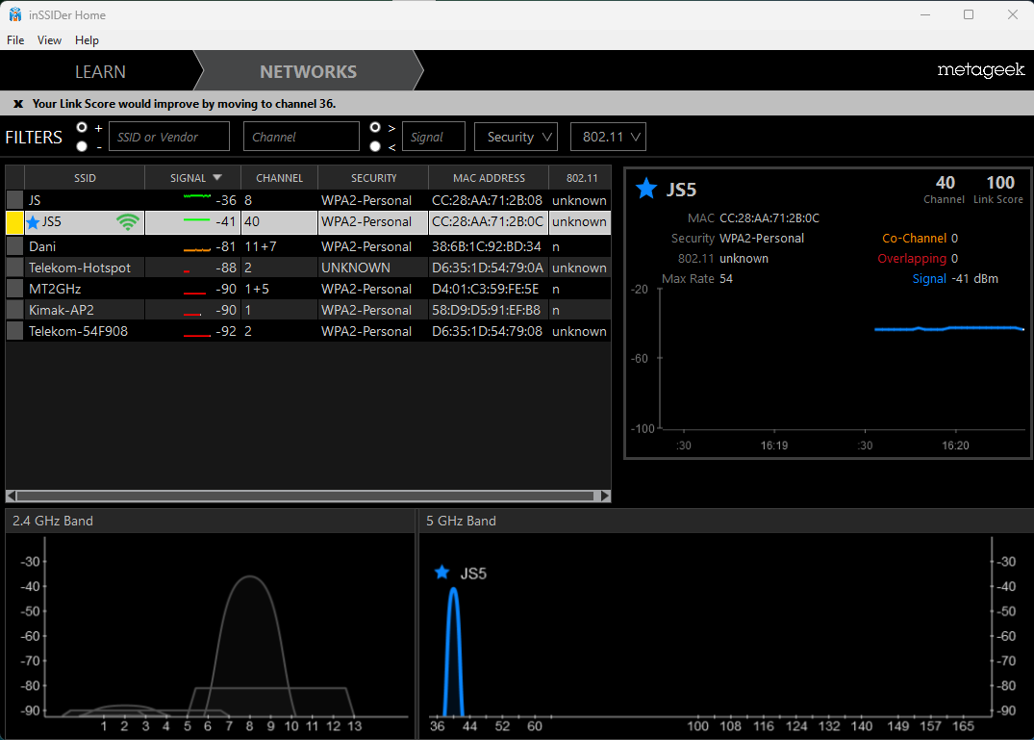Screen dimensions: 1034x740
Task: Click the scroll left arrow of the network list
Action: 12,496
